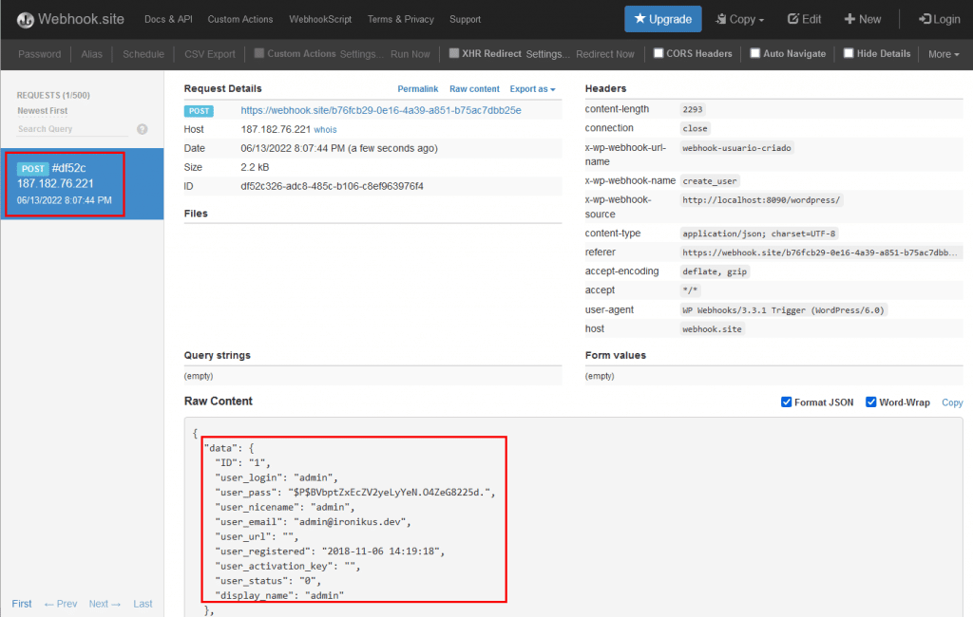The height and width of the screenshot is (617, 973).
Task: Click the whois link next to host IP
Action: click(x=325, y=130)
